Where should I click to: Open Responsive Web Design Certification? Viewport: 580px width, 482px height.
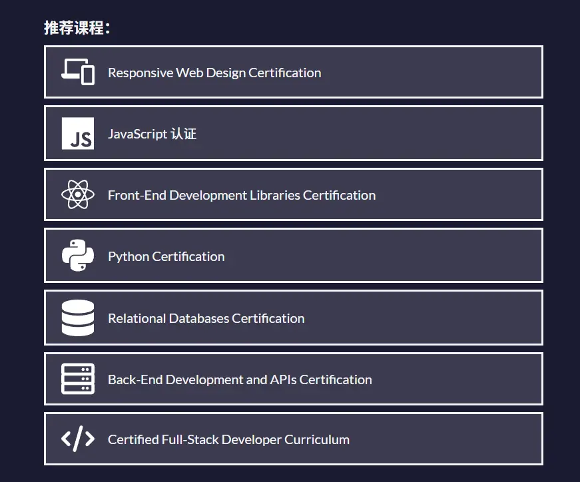pyautogui.click(x=294, y=72)
